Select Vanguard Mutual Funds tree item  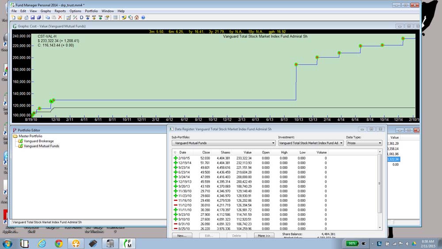click(42, 146)
